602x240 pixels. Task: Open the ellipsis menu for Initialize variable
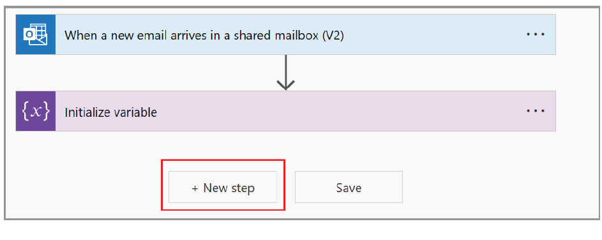pos(536,111)
